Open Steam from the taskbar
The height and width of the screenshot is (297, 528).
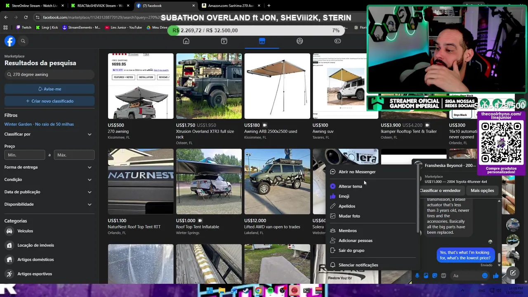(x=246, y=290)
